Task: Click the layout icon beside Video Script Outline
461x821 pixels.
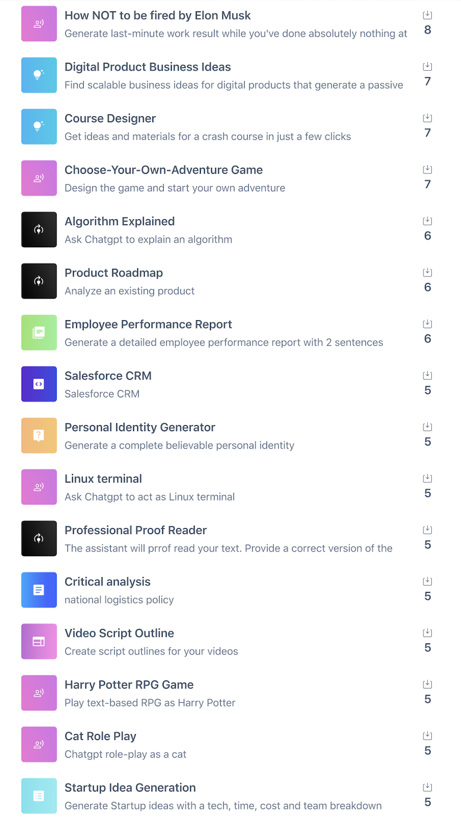Action: click(x=39, y=642)
